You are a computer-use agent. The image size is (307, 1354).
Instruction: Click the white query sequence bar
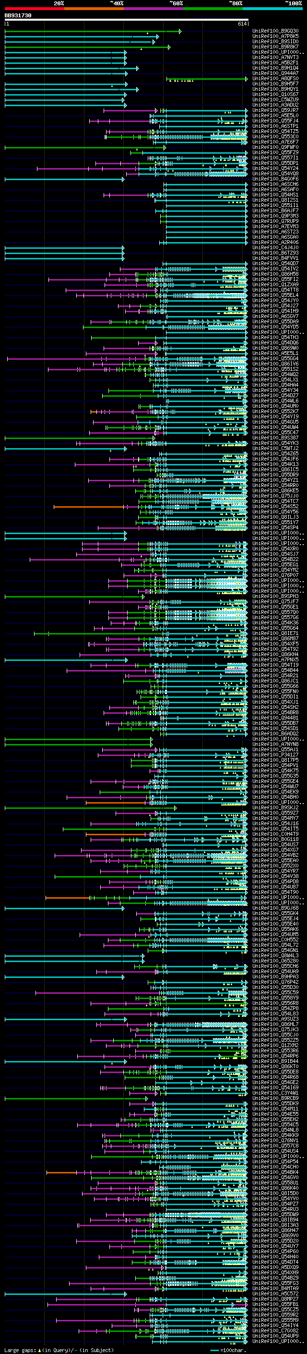pyautogui.click(x=127, y=20)
